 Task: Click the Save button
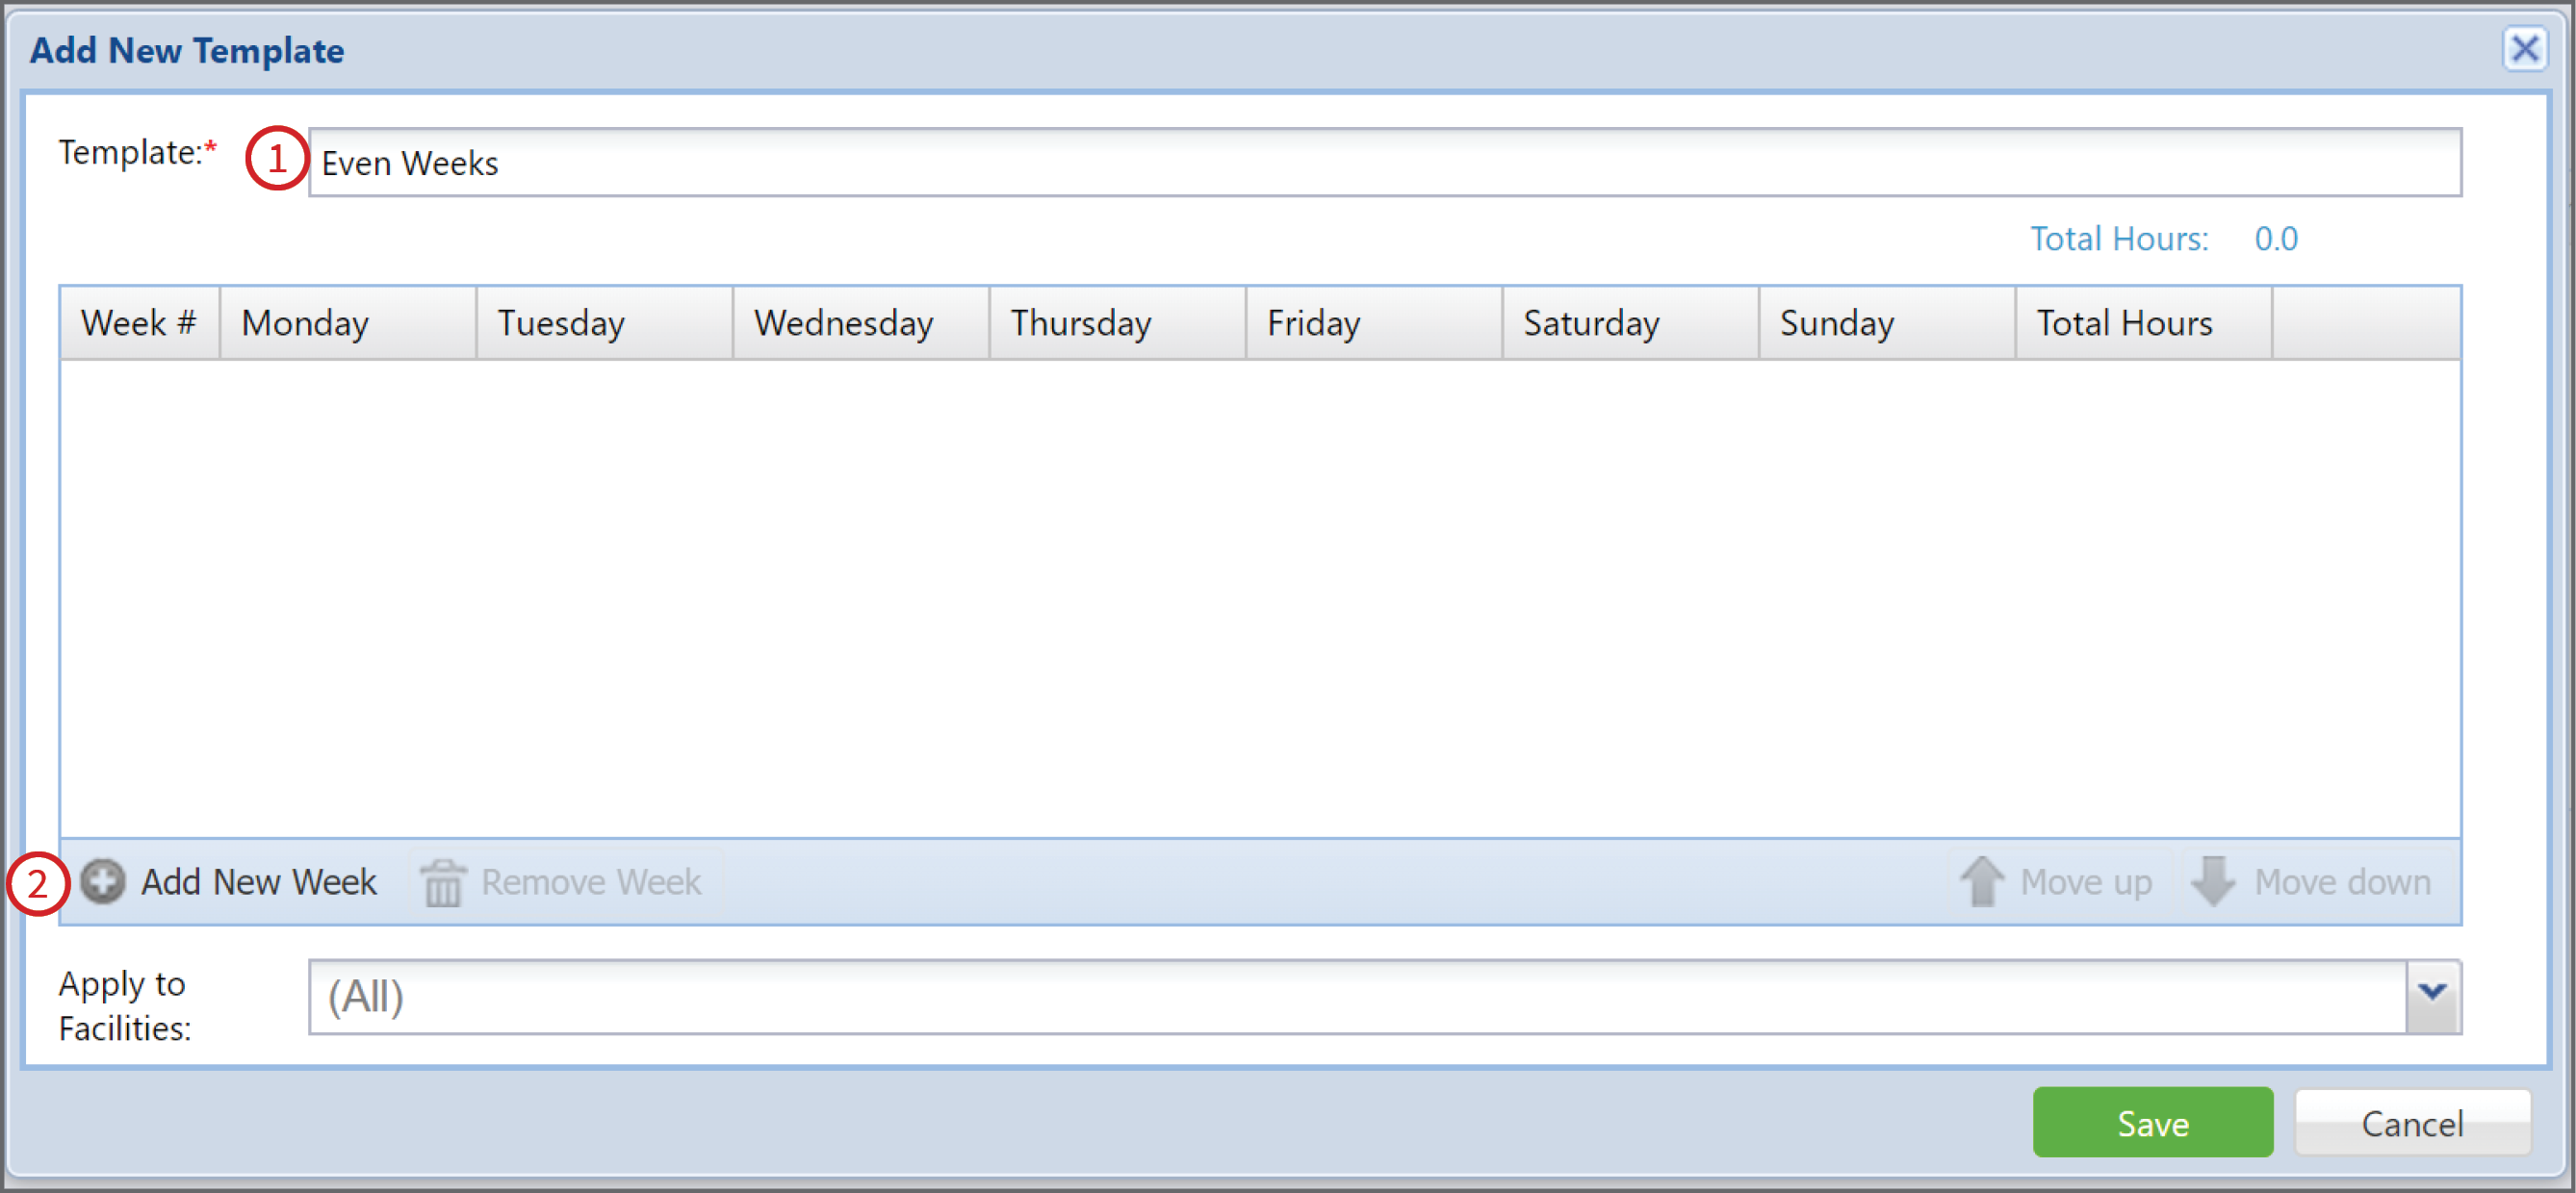coord(2152,1122)
